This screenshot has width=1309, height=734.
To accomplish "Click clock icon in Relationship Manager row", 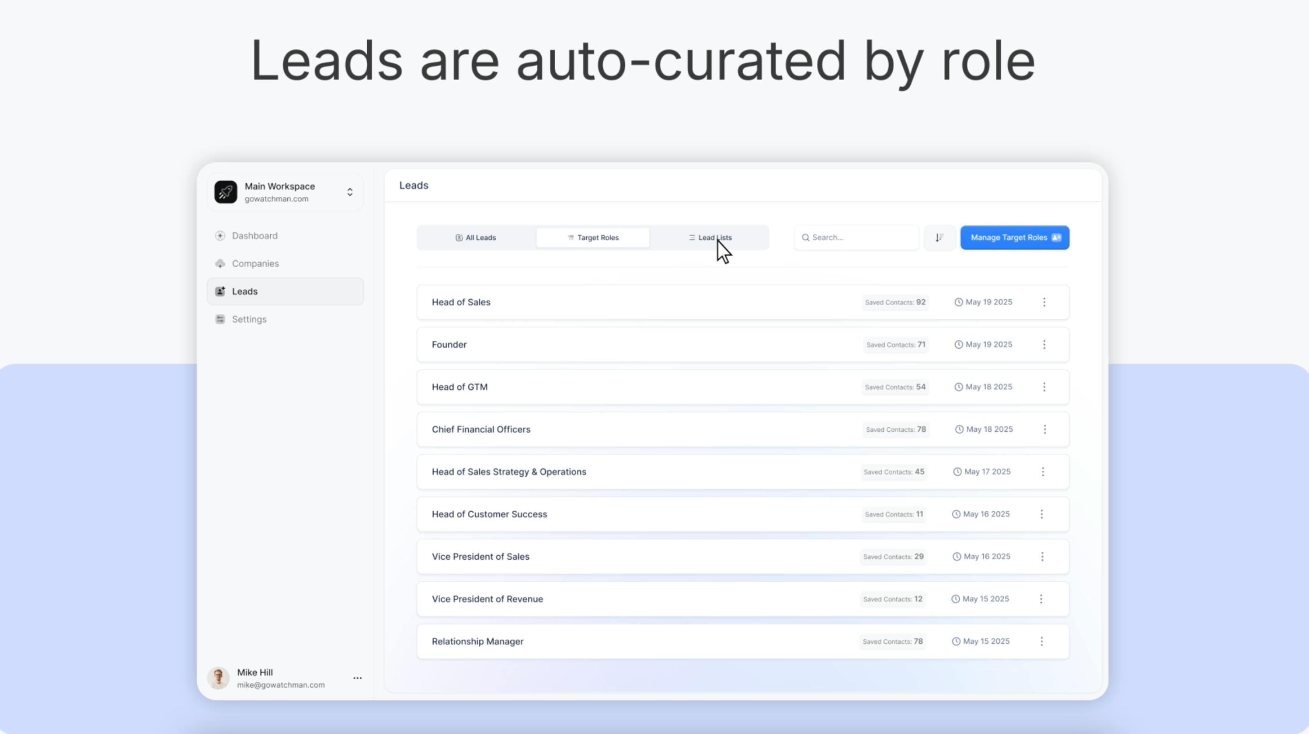I will (956, 641).
